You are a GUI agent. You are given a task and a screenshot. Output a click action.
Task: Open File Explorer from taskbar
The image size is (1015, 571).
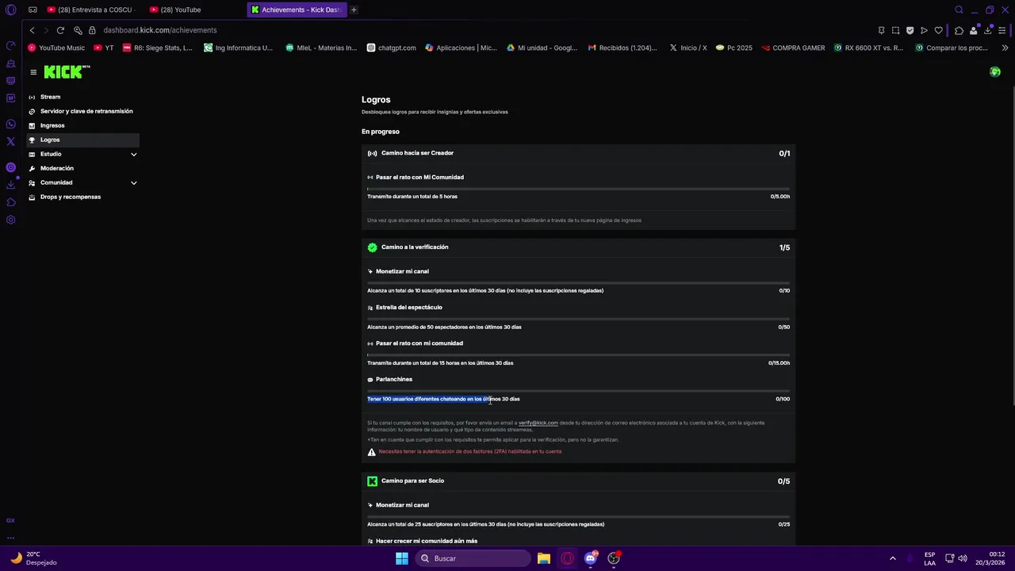pos(544,558)
